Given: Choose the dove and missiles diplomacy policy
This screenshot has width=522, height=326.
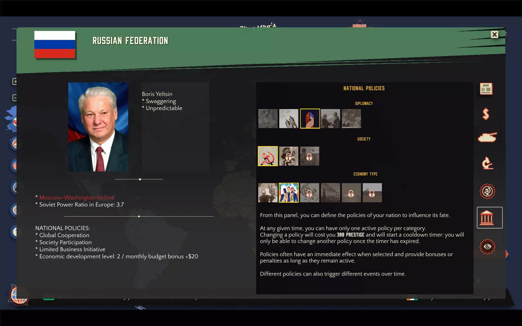Looking at the screenshot, I should [x=289, y=119].
